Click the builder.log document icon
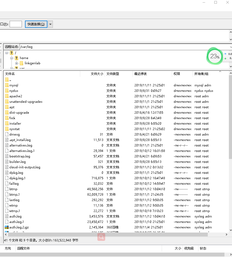Screen dimensions: 232x257 click(x=7, y=162)
